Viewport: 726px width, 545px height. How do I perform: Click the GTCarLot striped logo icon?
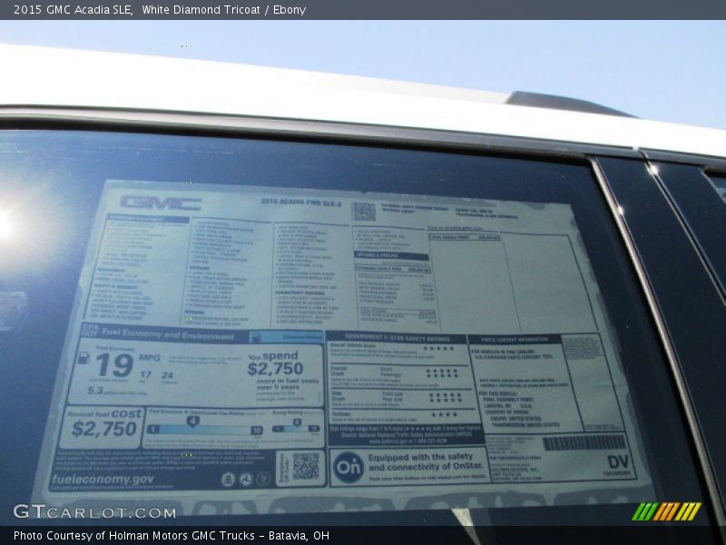(x=666, y=511)
